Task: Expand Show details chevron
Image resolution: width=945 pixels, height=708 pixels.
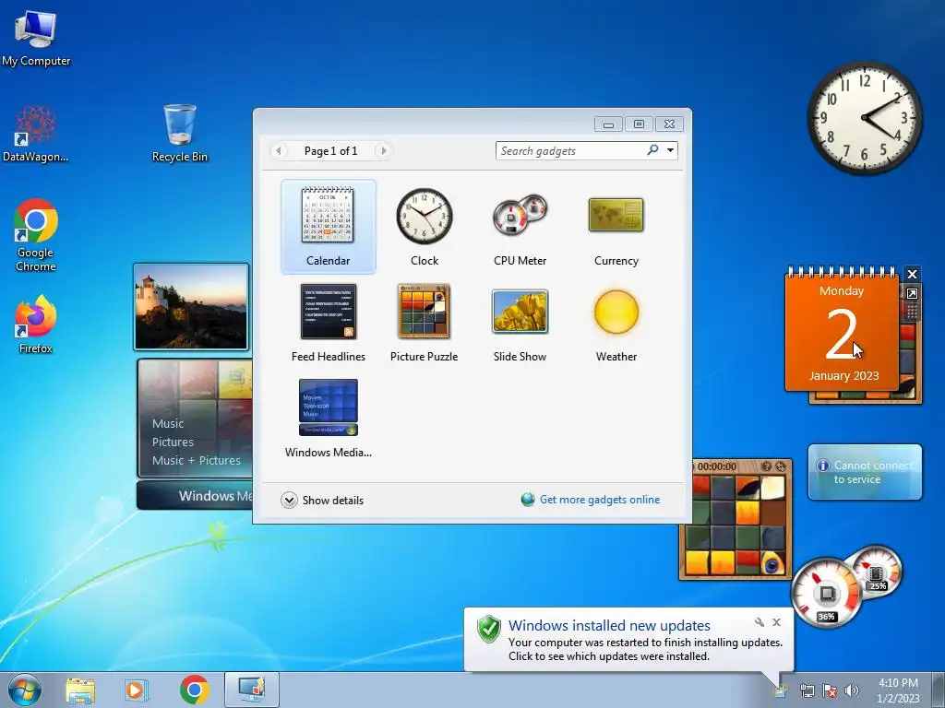Action: pos(289,501)
